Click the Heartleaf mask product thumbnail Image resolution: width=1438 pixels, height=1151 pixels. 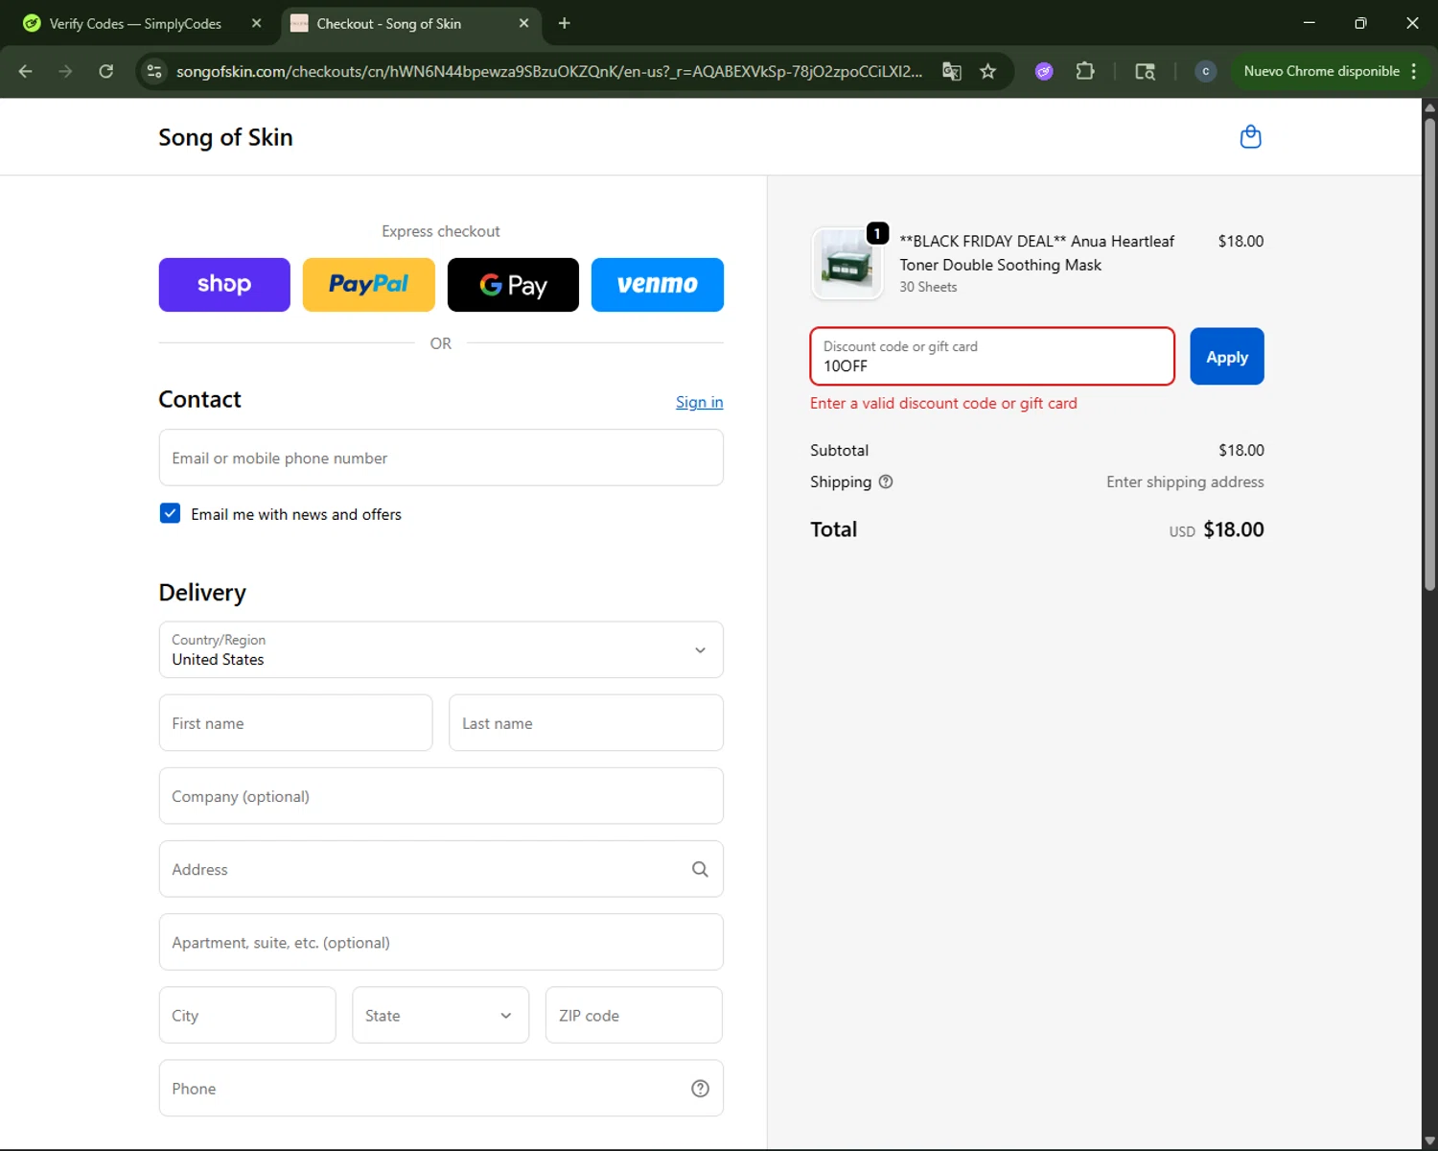click(847, 264)
